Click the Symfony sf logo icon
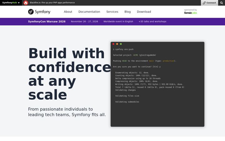This screenshot has height=141, width=225. (x=31, y=12)
